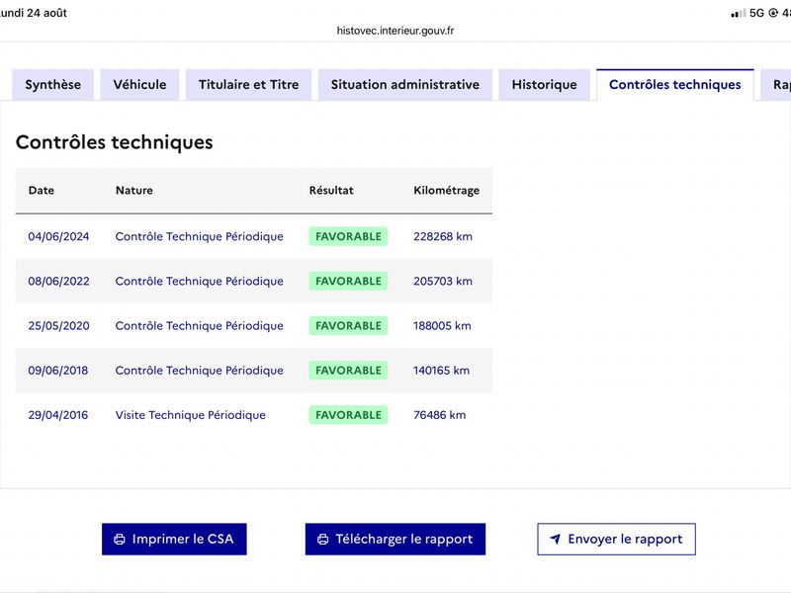Click the Contrôles techniques page heading
Image resolution: width=791 pixels, height=593 pixels.
[x=115, y=142]
